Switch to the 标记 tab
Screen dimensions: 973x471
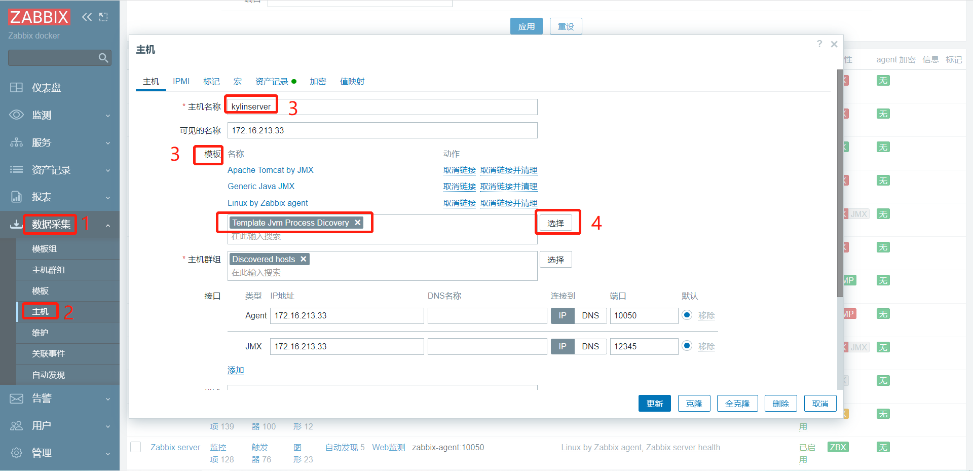(x=211, y=82)
